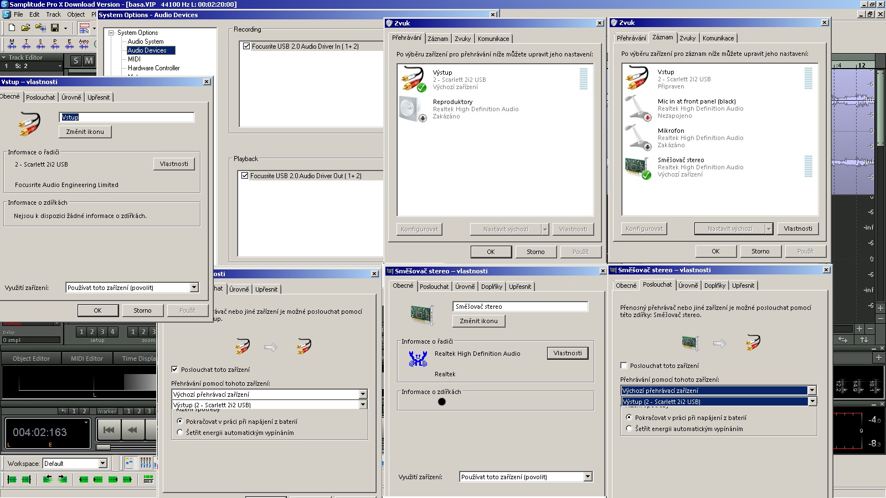The width and height of the screenshot is (886, 498).
Task: Open the Mixer faders icon
Action: [146, 463]
